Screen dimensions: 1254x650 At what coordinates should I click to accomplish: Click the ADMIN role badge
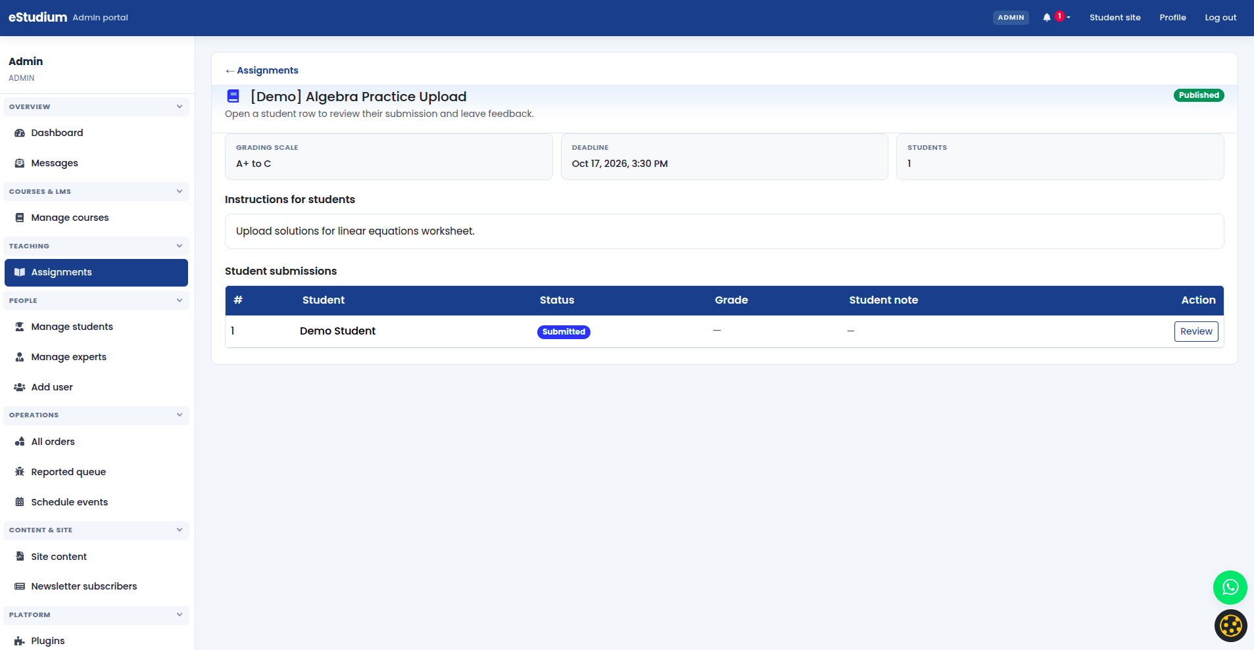pos(1011,18)
